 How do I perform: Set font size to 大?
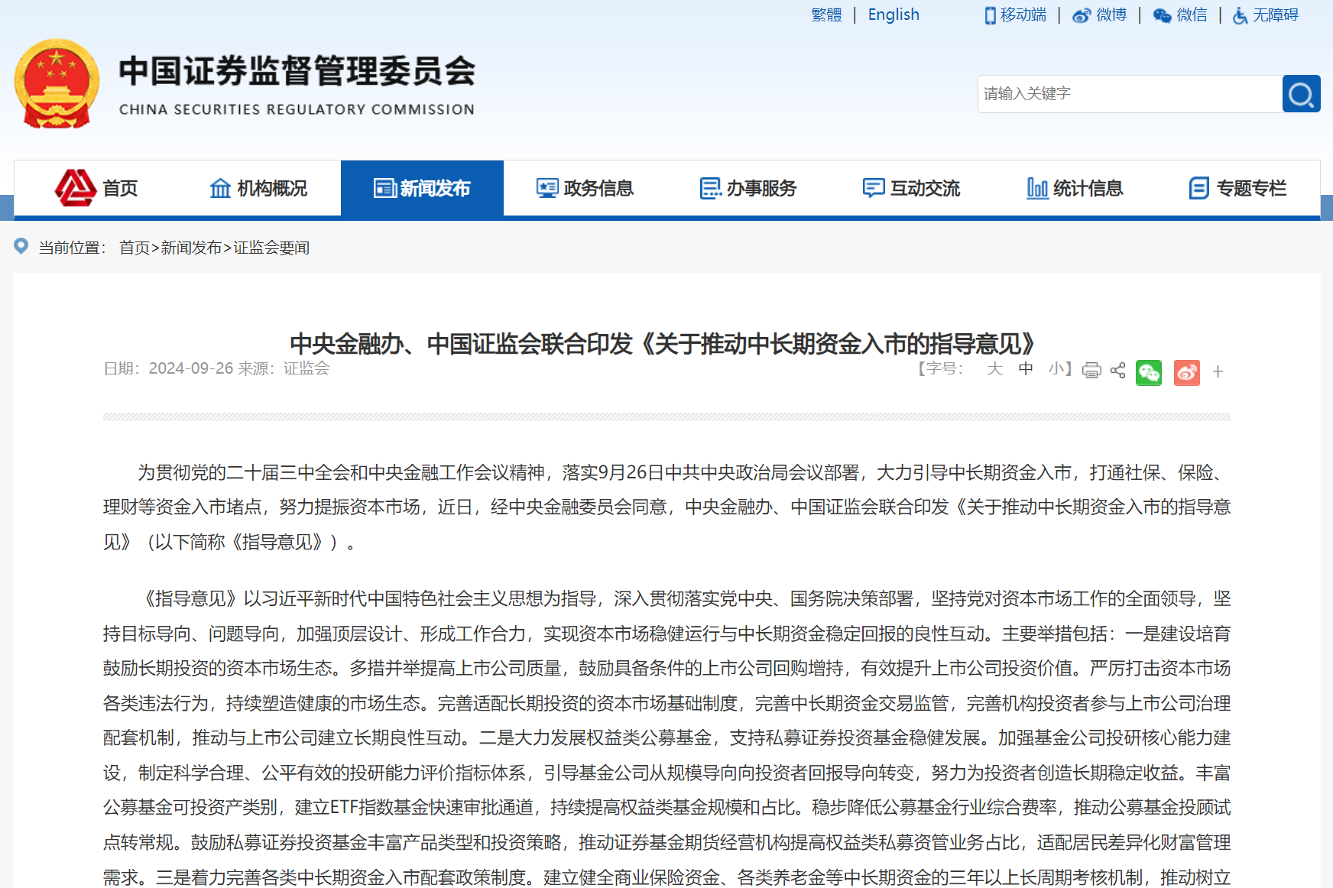pyautogui.click(x=994, y=369)
